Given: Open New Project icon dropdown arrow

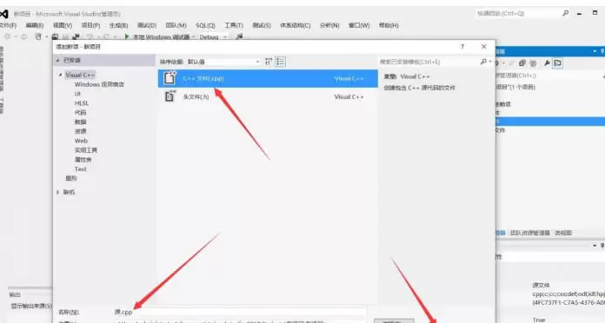Looking at the screenshot, I should point(46,37).
